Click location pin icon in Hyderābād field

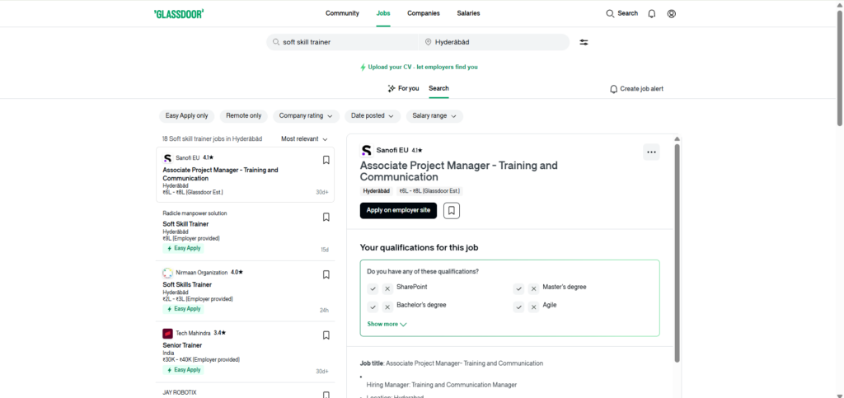point(429,42)
